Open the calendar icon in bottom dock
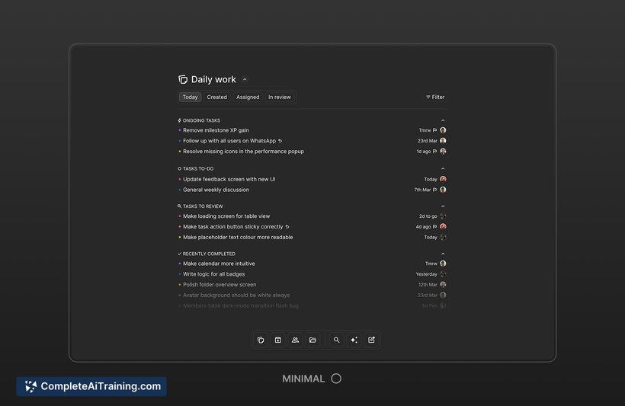The image size is (625, 406). [278, 340]
